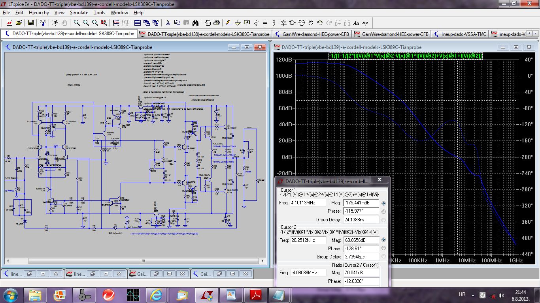Image resolution: width=540 pixels, height=303 pixels.
Task: Select Cursor 2 Group Delay radio button
Action: [x=383, y=257]
